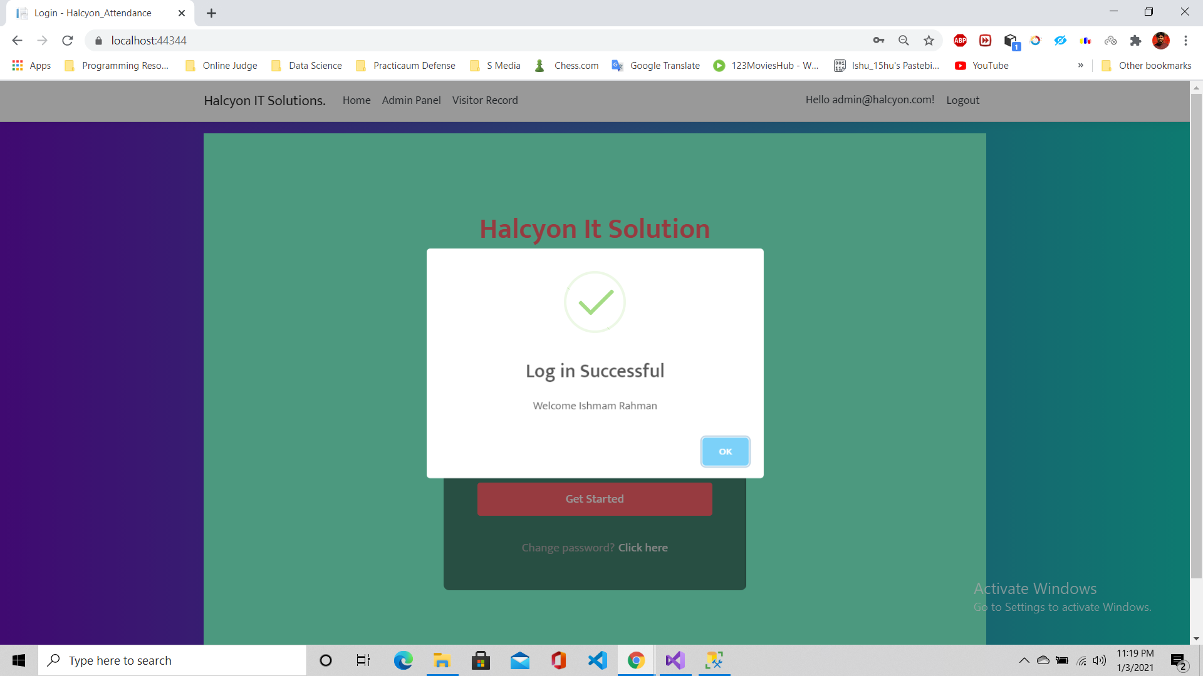Go to Visitor Record page

(x=485, y=100)
